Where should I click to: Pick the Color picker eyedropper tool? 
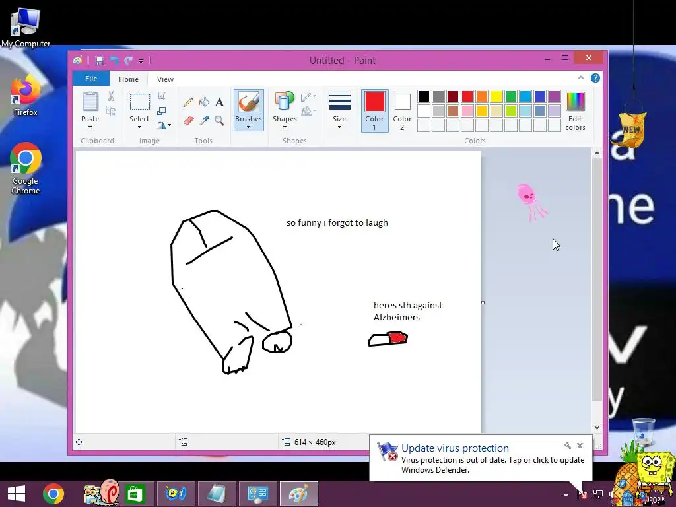[x=204, y=120]
